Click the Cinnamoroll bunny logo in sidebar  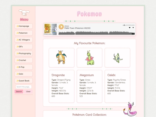[24, 13]
